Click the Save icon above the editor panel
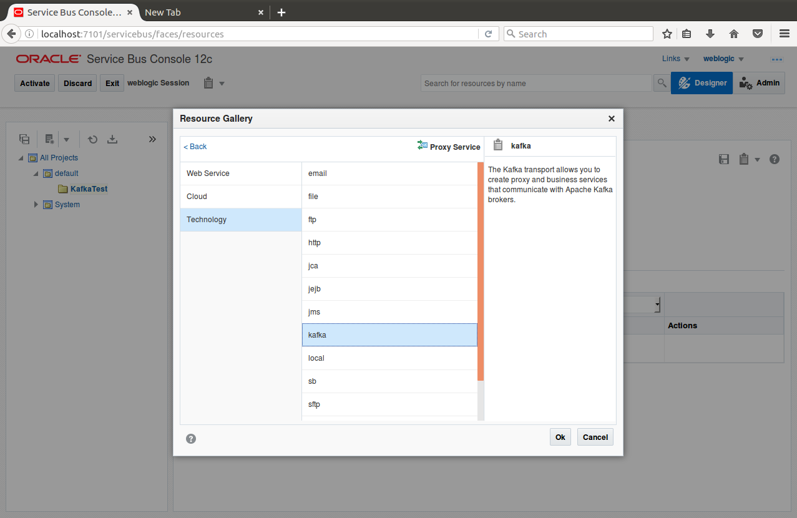 click(x=723, y=159)
